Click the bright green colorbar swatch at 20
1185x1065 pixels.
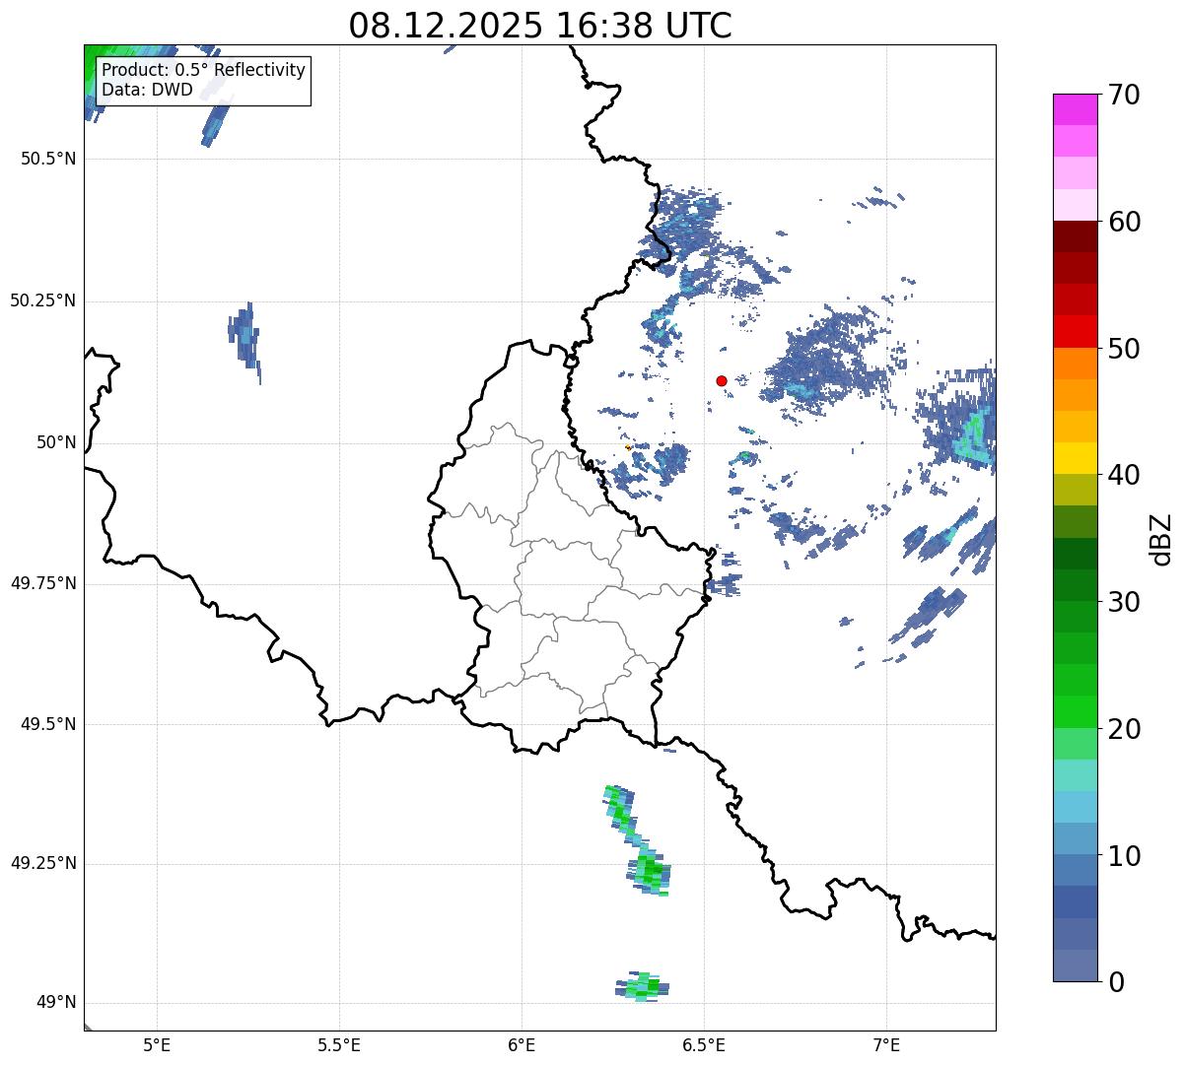point(1075,712)
